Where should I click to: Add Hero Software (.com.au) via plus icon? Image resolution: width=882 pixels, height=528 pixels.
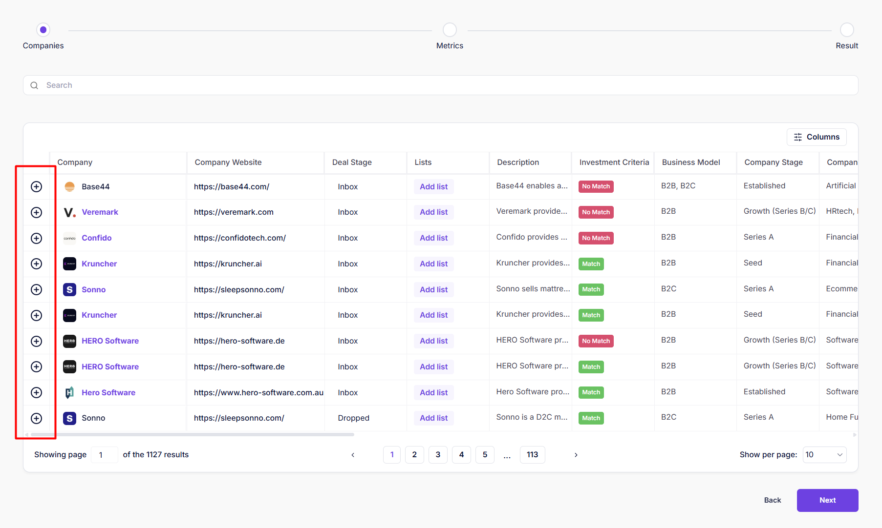(36, 392)
